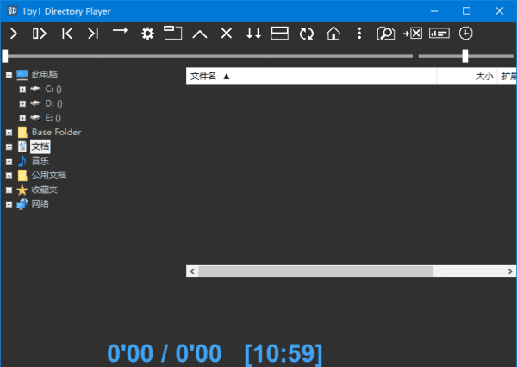The image size is (517, 367).
Task: Sort by the 文件名 column header
Action: (311, 76)
